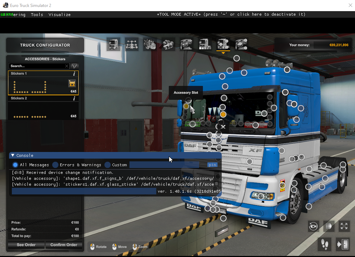Select the transmission configuration icon
The height and width of the screenshot is (257, 355).
(x=168, y=44)
